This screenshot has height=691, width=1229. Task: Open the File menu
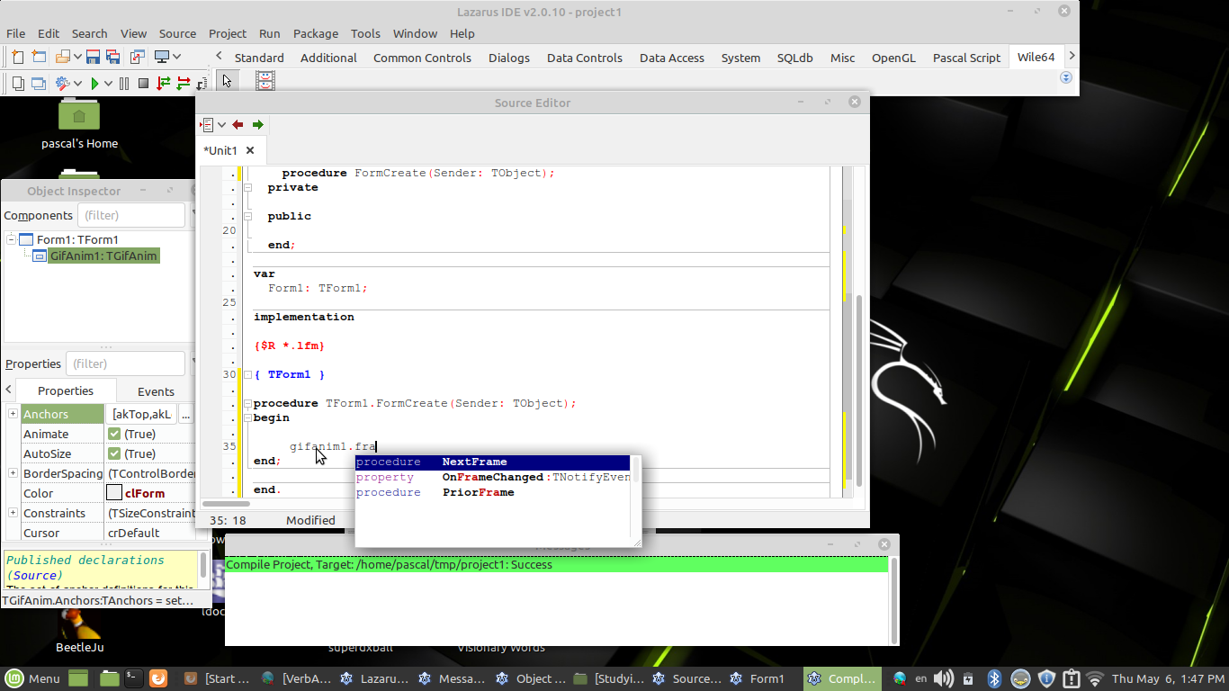pyautogui.click(x=16, y=33)
